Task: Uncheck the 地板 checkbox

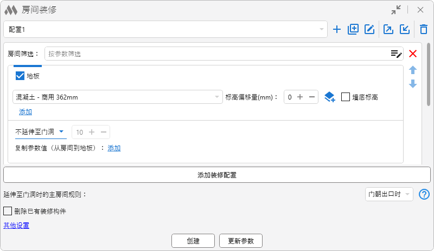Action: (20, 76)
